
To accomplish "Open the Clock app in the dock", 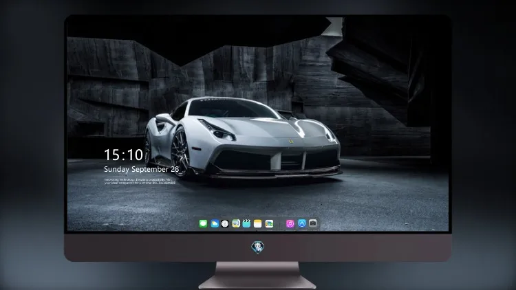I will pos(225,223).
